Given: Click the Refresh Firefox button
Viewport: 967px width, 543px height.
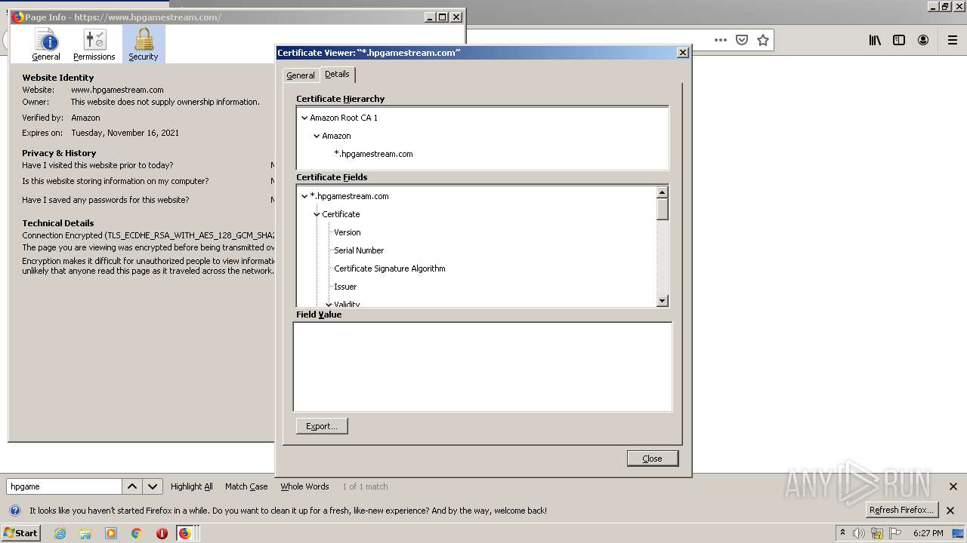Looking at the screenshot, I should click(902, 510).
